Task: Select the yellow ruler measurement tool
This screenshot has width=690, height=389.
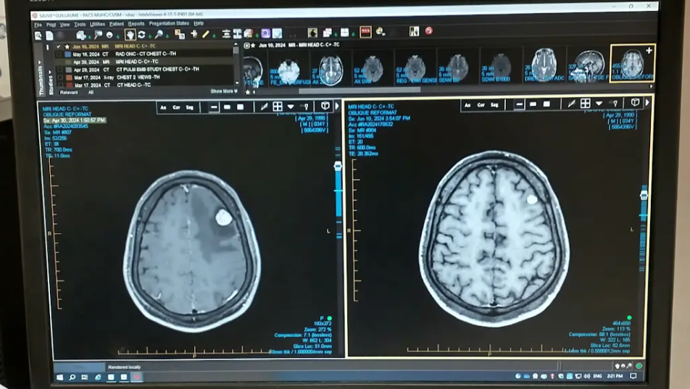Action: tap(205, 34)
